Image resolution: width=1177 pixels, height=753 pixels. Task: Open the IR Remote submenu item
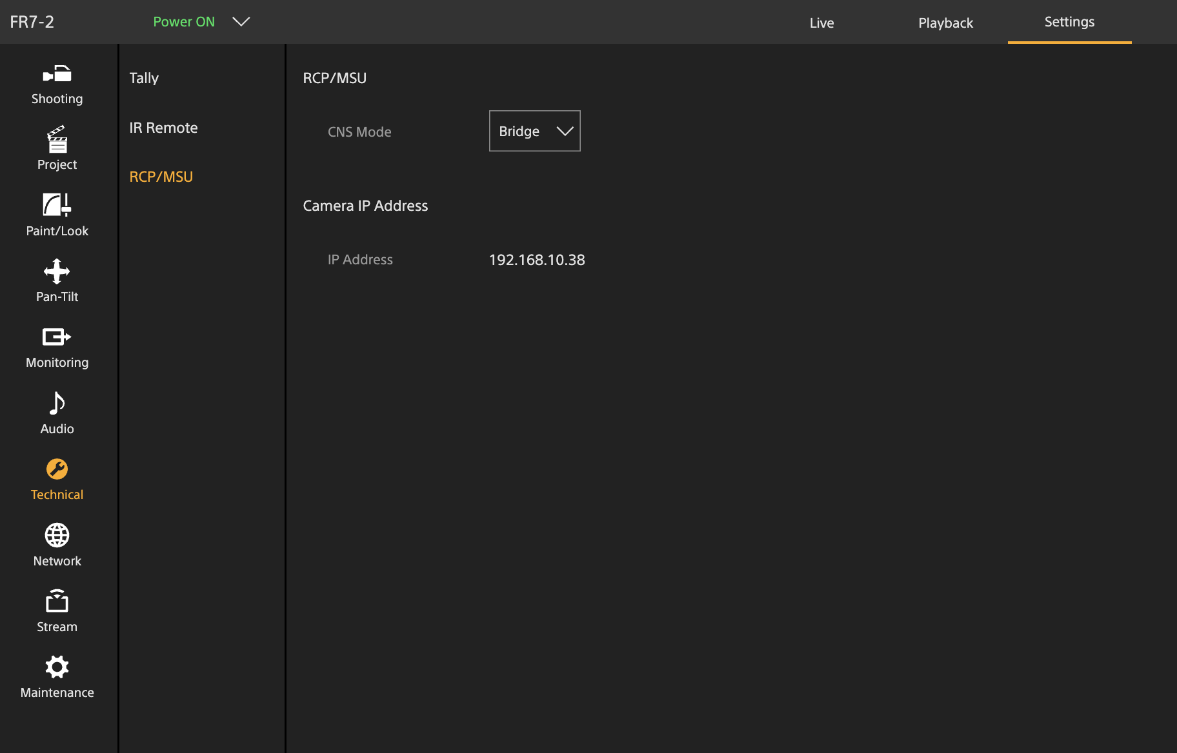pyautogui.click(x=163, y=128)
